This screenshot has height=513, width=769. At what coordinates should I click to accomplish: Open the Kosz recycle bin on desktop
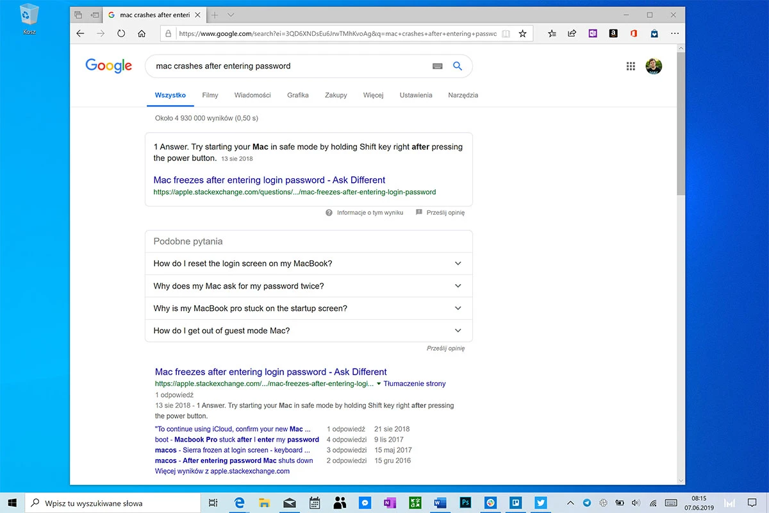point(29,18)
